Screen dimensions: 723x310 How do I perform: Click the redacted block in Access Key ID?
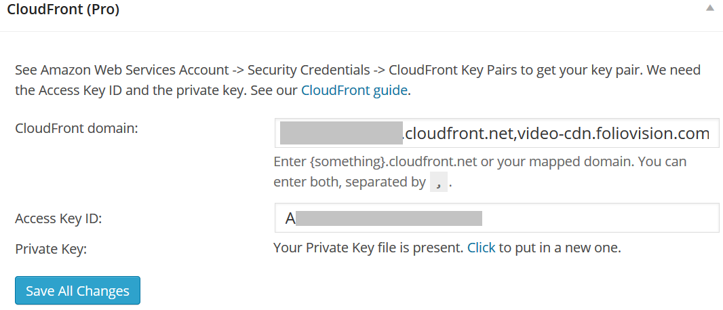pyautogui.click(x=389, y=218)
